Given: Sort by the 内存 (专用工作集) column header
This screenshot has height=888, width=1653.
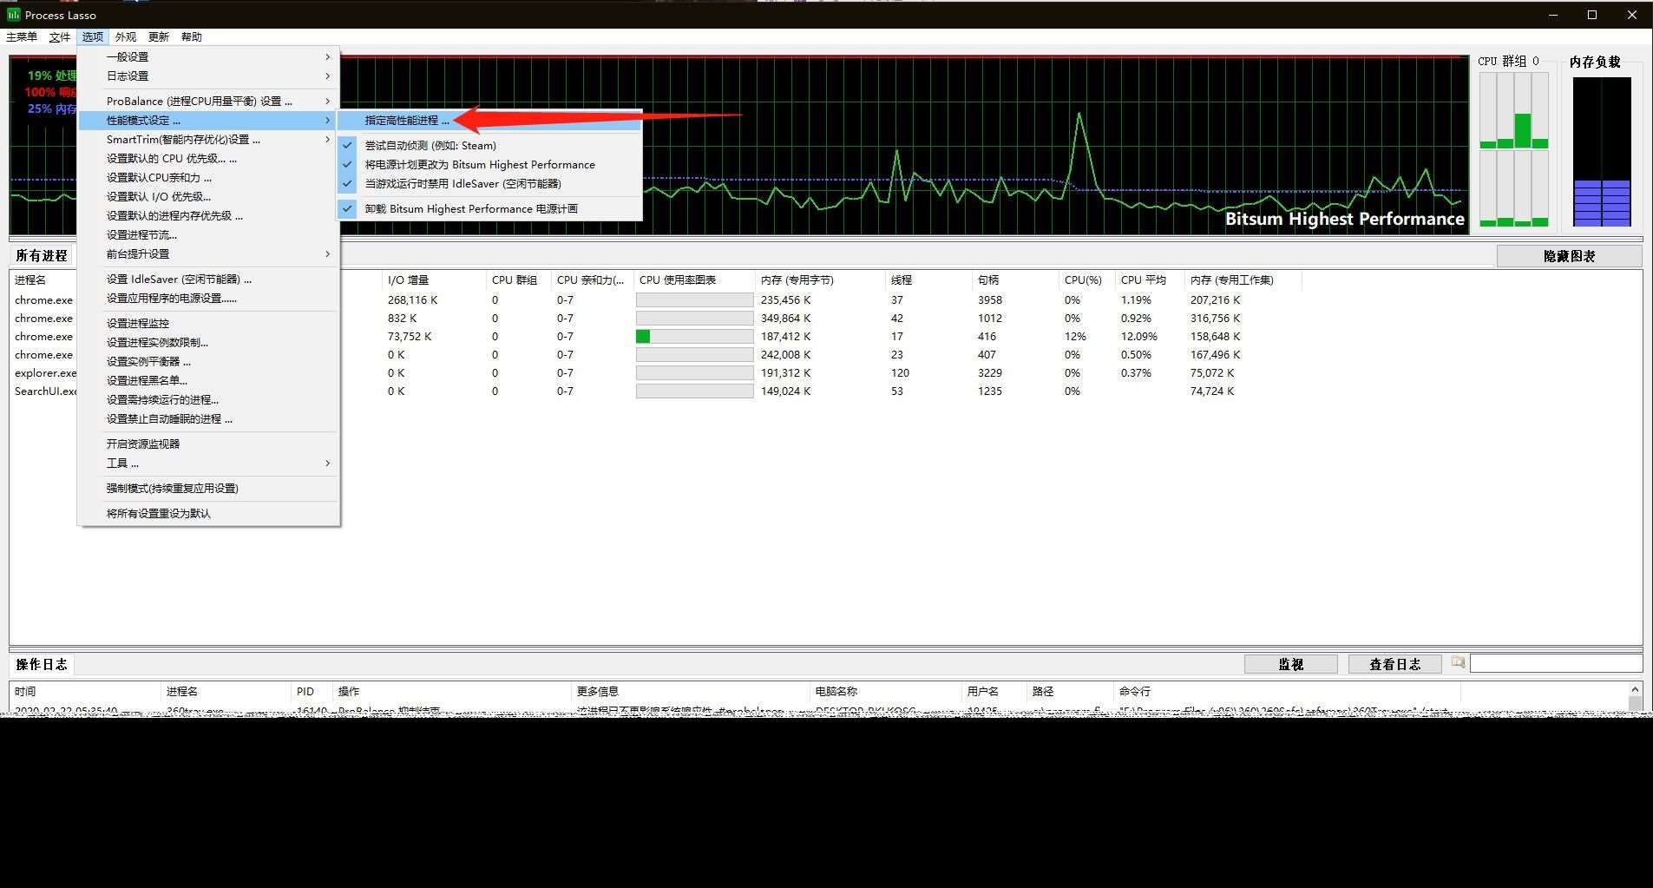Looking at the screenshot, I should pos(1243,280).
